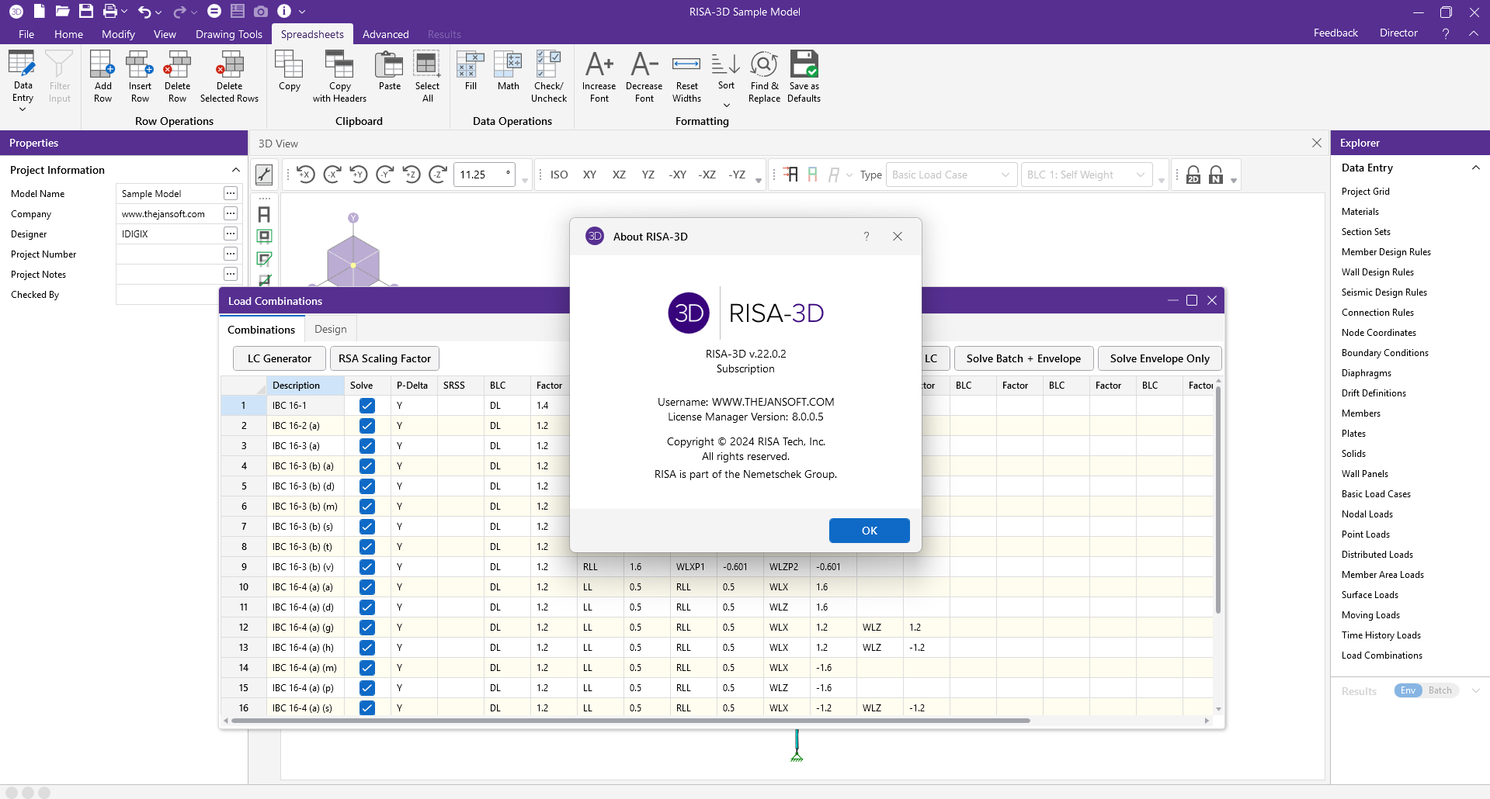Reset column widths in Formatting group
The image size is (1490, 799).
[686, 77]
